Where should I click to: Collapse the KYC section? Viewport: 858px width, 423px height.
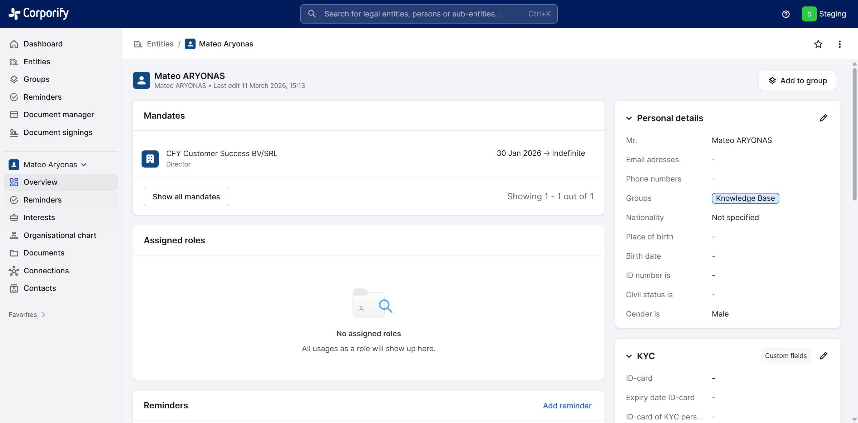pos(629,356)
